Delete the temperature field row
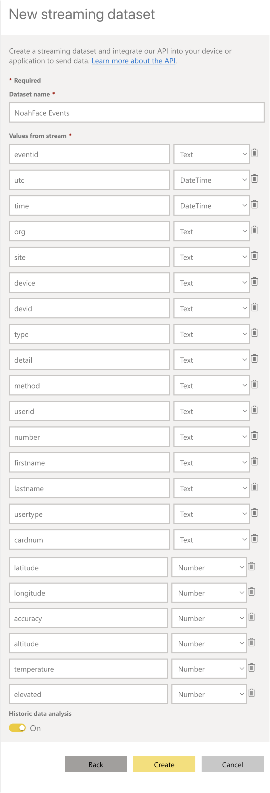This screenshot has height=793, width=270. 252,667
